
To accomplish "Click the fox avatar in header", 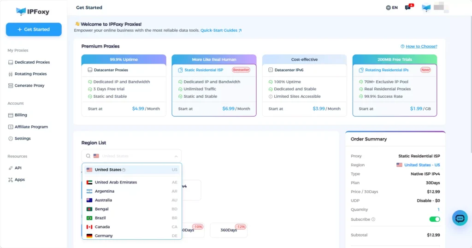I will pyautogui.click(x=426, y=7).
